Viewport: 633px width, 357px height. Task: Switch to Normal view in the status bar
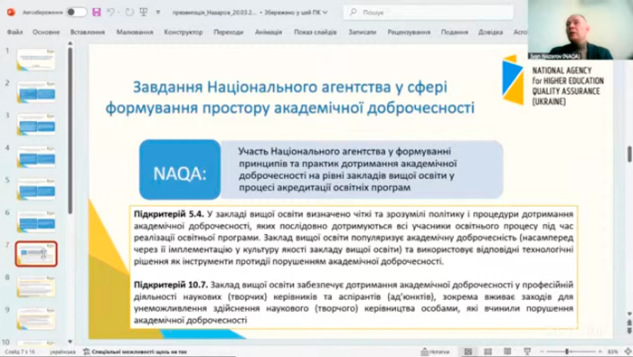click(x=468, y=352)
